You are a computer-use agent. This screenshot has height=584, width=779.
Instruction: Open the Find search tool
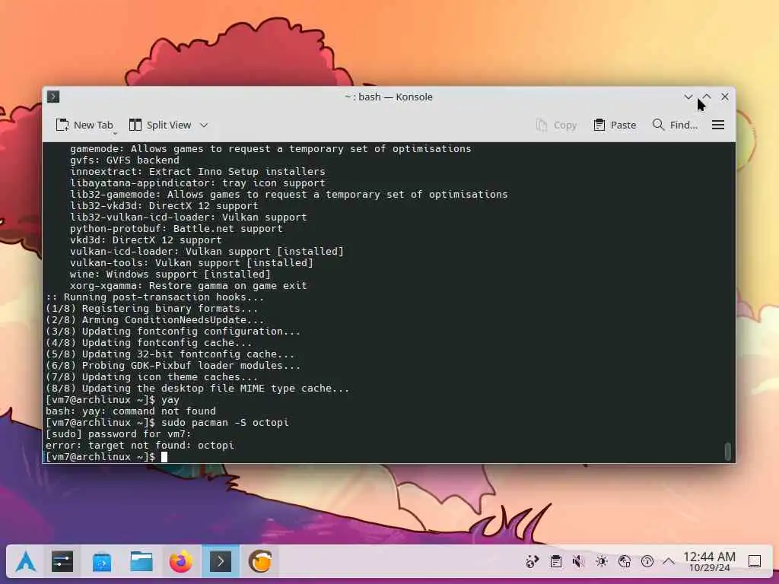675,125
